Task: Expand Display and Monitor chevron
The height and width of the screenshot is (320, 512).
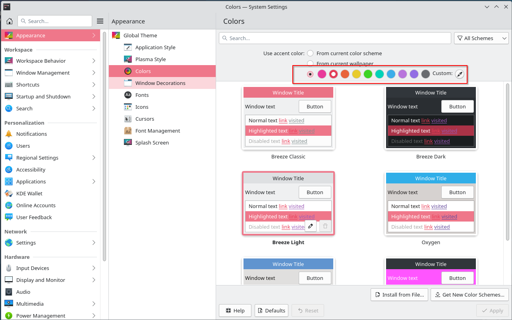Action: 94,280
